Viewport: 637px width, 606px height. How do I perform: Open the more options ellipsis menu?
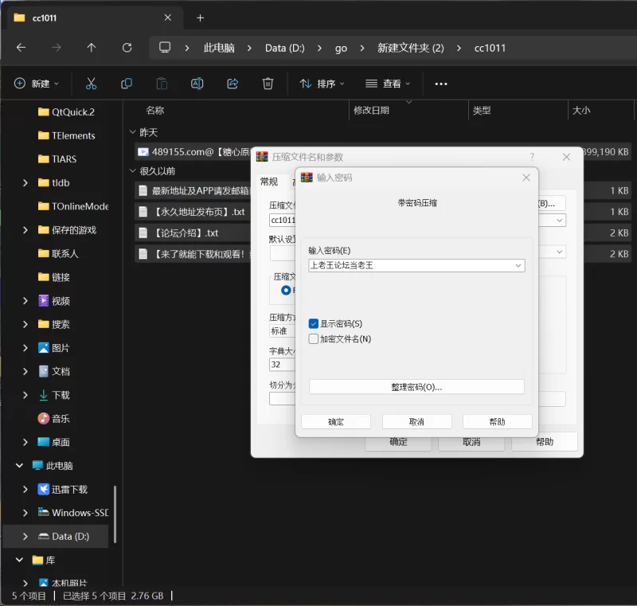(x=441, y=84)
